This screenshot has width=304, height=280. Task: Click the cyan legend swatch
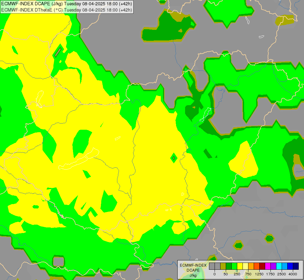coord(279,266)
